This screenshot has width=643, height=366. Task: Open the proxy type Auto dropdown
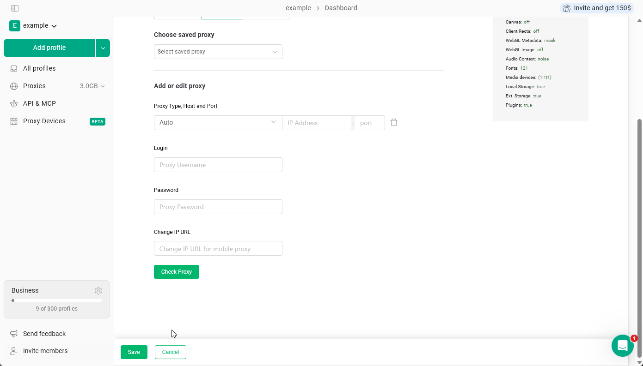tap(218, 123)
